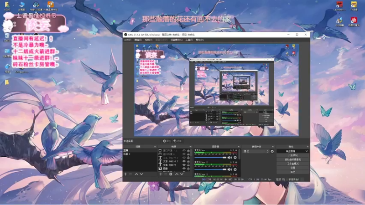Remove selected source with the Sources dock minus icon

pyautogui.click(x=166, y=174)
